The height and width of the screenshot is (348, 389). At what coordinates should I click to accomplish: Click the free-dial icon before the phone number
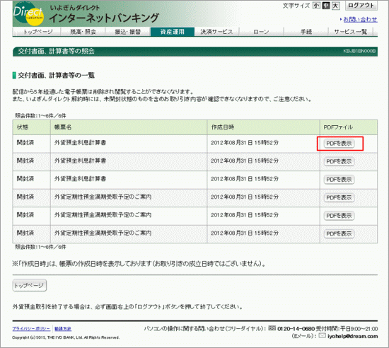click(272, 328)
